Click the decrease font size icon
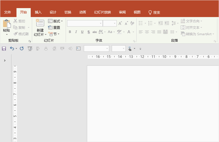The width and height of the screenshot is (219, 142). [x=126, y=23]
